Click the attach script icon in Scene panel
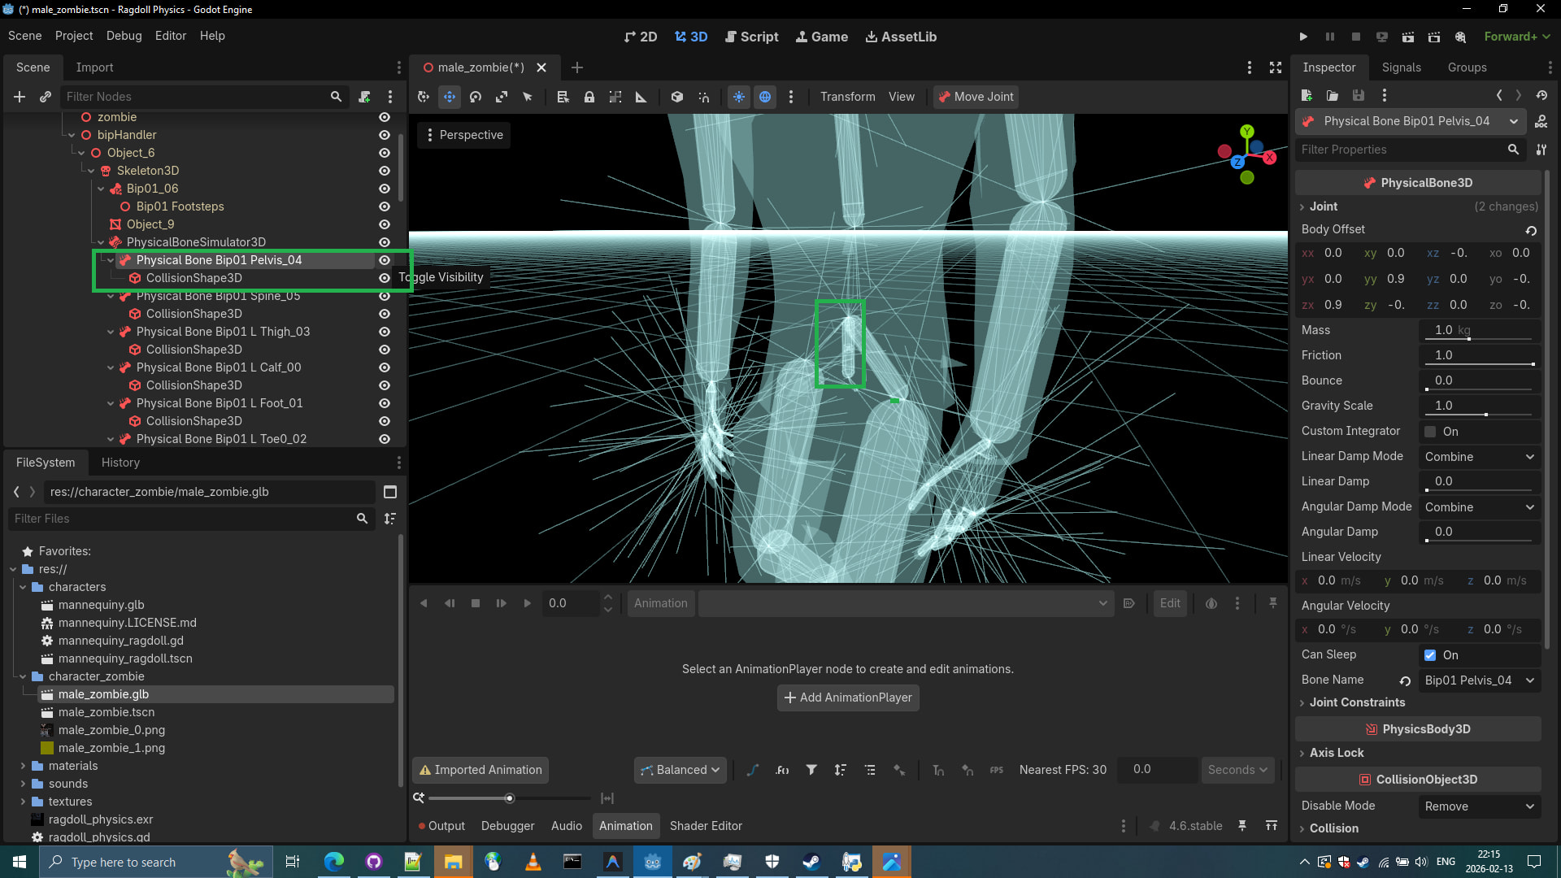This screenshot has width=1561, height=878. tap(364, 97)
